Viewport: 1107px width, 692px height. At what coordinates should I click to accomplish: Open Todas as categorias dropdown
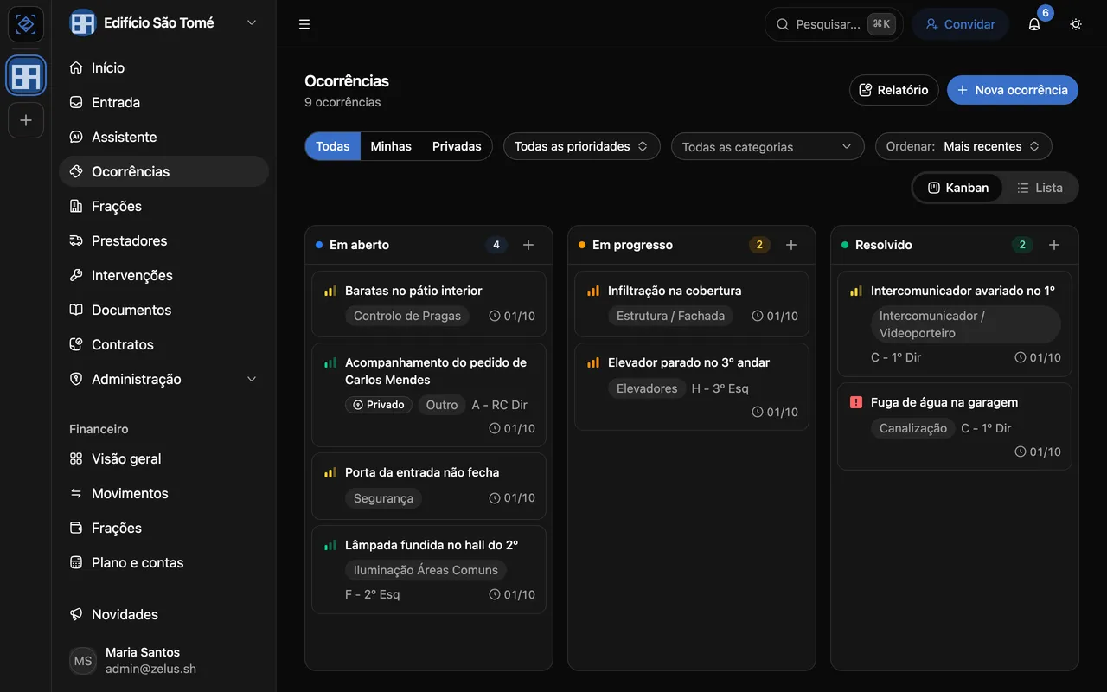768,146
